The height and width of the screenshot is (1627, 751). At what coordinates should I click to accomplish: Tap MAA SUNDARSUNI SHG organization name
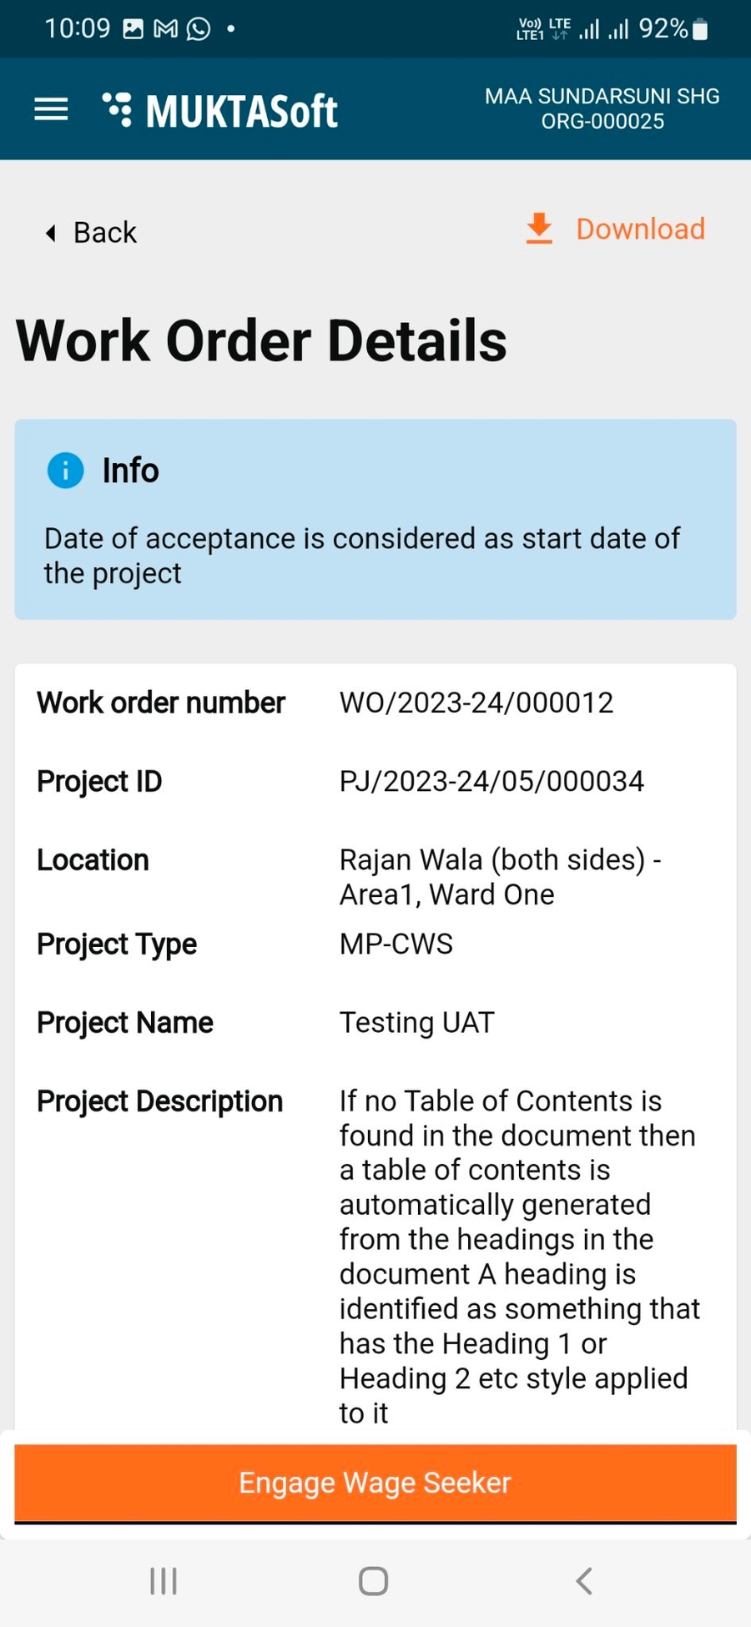click(602, 96)
